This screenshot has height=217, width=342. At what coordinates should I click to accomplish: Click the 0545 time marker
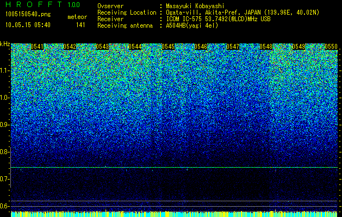point(168,47)
